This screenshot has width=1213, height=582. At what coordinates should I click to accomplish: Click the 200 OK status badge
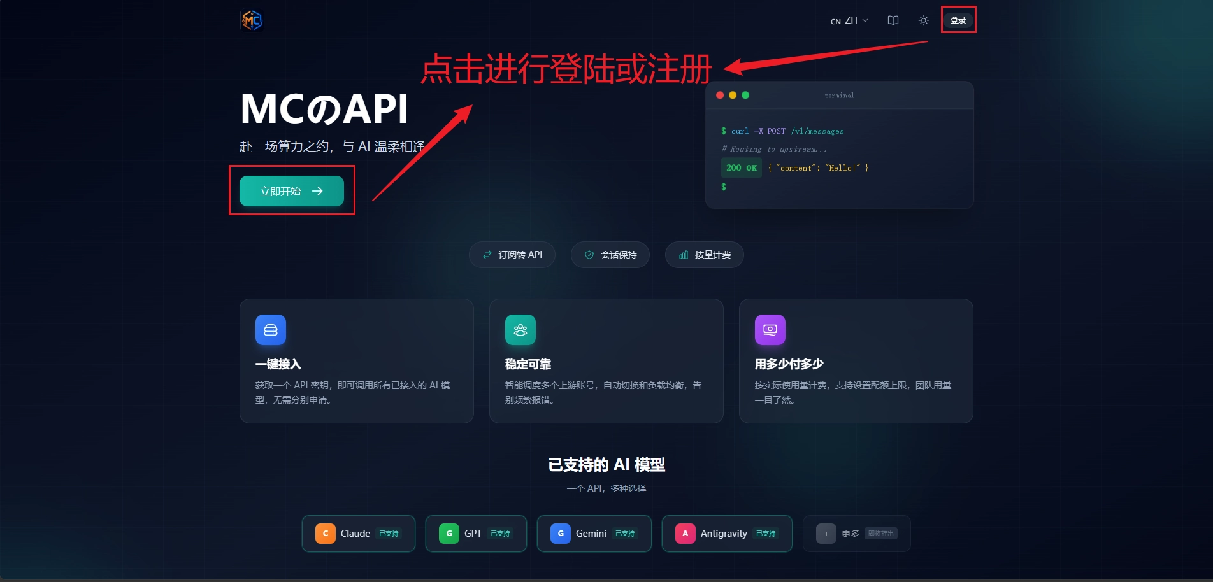[742, 168]
